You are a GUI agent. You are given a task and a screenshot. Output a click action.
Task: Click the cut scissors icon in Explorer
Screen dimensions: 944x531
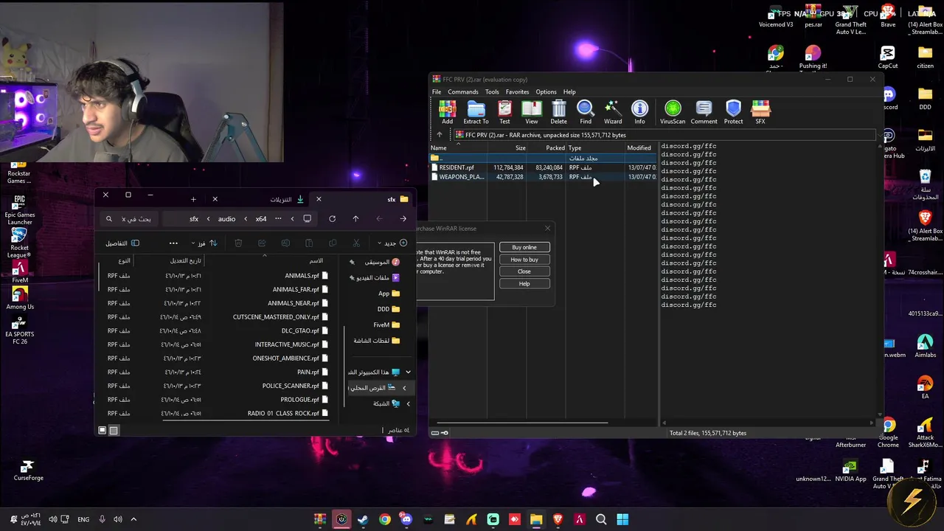[356, 243]
